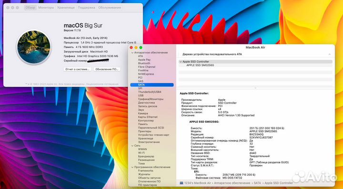Image resolution: width=343 pixels, height=189 pixels.
Task: Select Wi-Fi under Сеть
Action: click(141, 153)
